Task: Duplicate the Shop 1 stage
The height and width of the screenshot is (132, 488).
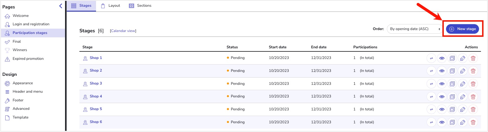Action: [452, 58]
